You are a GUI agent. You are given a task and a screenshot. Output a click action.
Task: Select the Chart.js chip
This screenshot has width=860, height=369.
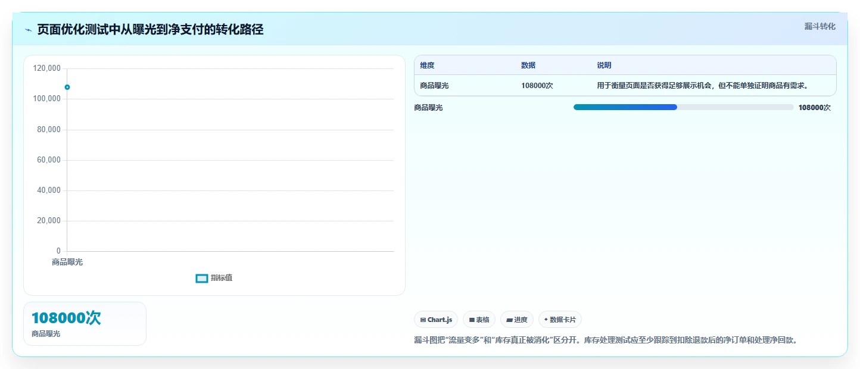[436, 320]
